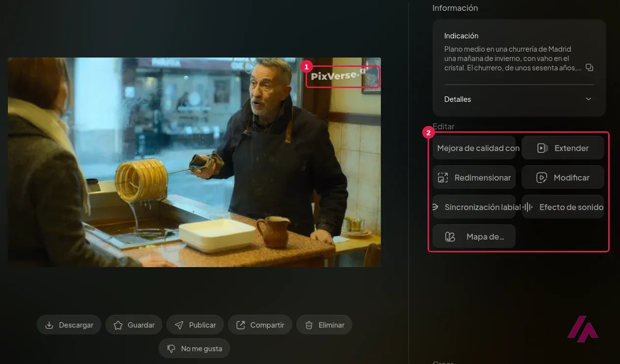
Task: Open the Compartir share option
Action: coord(260,325)
